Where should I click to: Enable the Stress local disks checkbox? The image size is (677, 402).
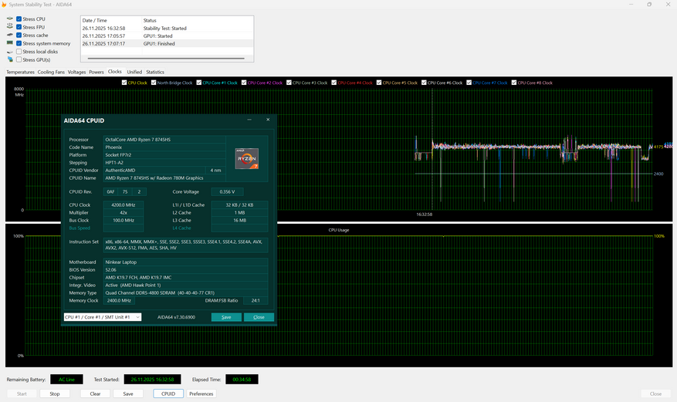click(x=19, y=52)
